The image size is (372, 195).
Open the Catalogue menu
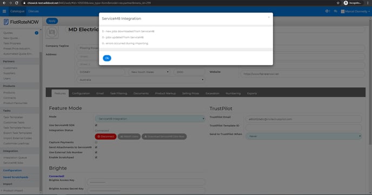(x=17, y=11)
